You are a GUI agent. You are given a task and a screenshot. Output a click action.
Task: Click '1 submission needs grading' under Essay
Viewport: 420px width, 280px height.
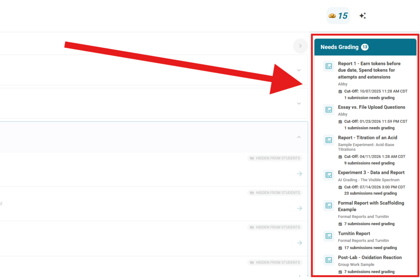[x=369, y=128]
